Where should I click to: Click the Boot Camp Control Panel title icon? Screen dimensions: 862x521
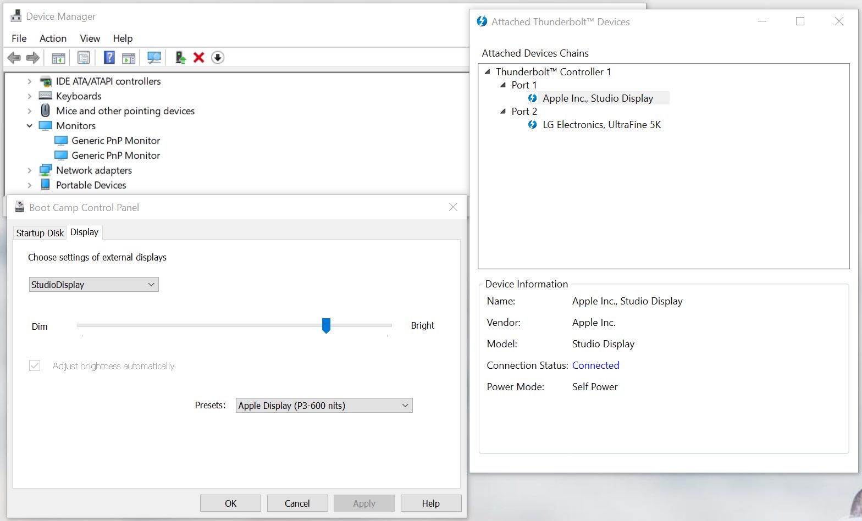point(20,207)
